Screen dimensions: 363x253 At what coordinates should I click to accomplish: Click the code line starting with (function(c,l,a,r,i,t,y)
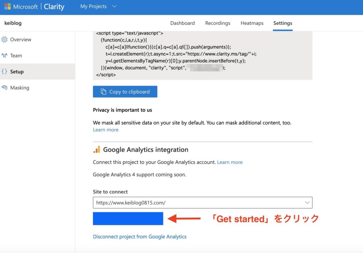click(124, 40)
